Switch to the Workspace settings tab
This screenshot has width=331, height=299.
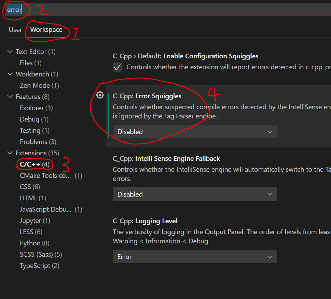[x=47, y=30]
